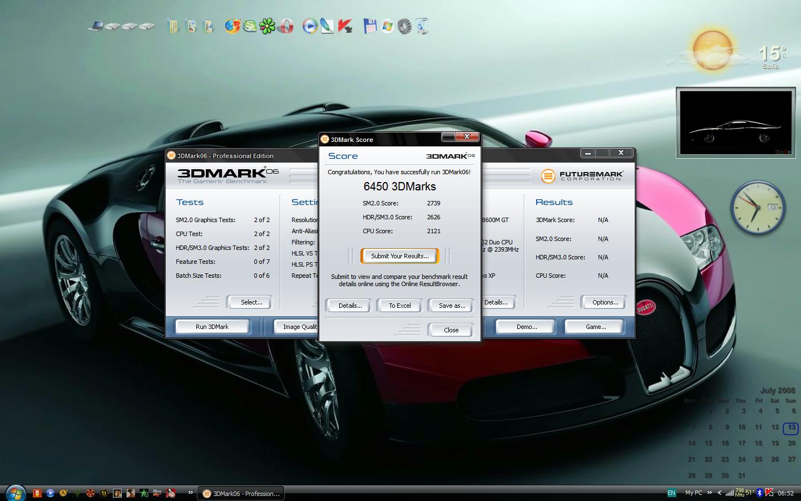Click the Bluetooth tray icon
The width and height of the screenshot is (801, 501).
[760, 493]
